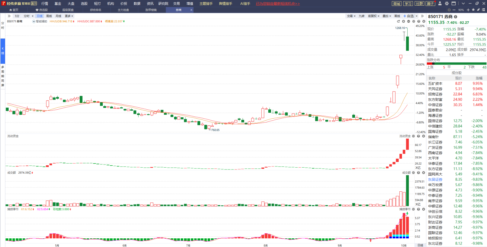487x247 pixels.
Task: Switch to the 主力控盘 tab
Action: click(123, 10)
